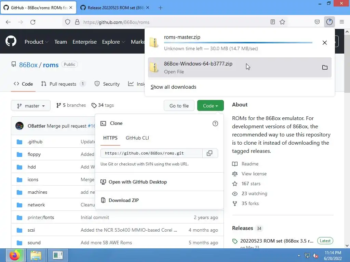Open the roms repository link

pos(51,65)
